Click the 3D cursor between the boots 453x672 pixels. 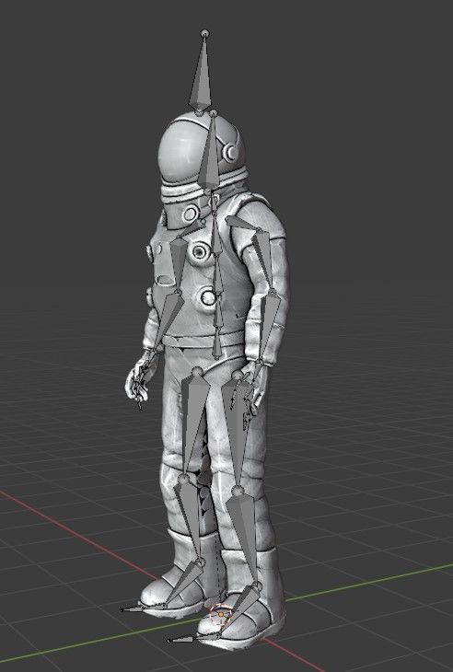coord(221,615)
